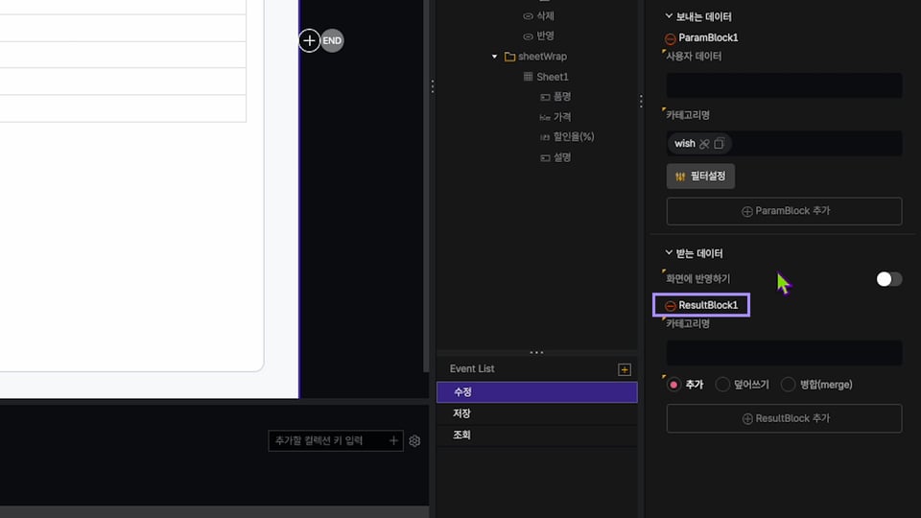Select 할인율(%) in the tree
This screenshot has width=921, height=518.
[x=574, y=136]
